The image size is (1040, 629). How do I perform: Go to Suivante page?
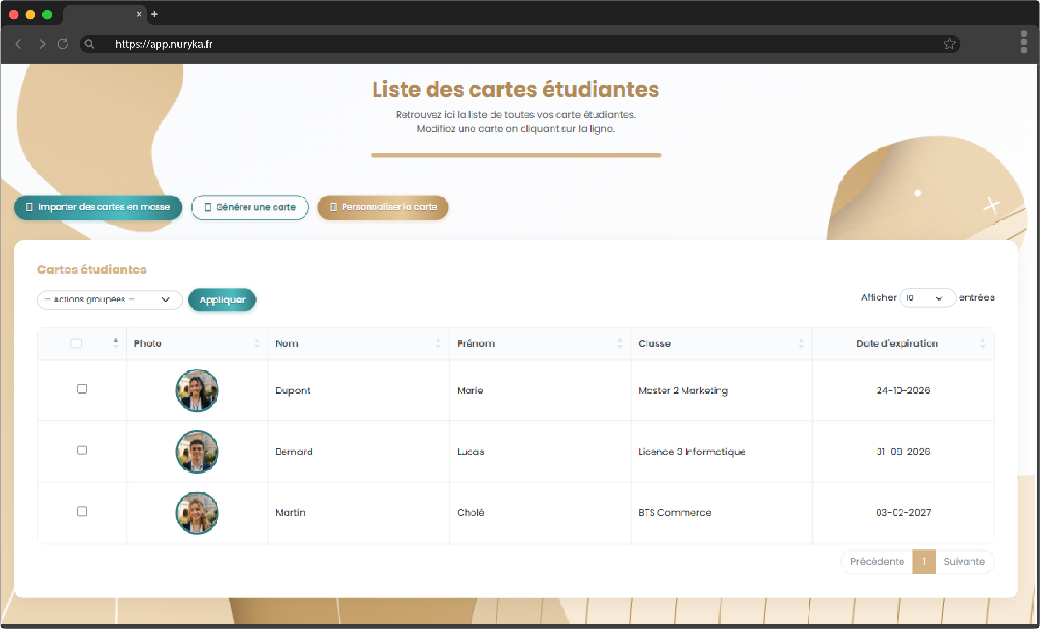click(964, 562)
